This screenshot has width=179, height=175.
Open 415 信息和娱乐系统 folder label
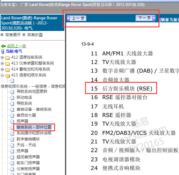[29, 75]
